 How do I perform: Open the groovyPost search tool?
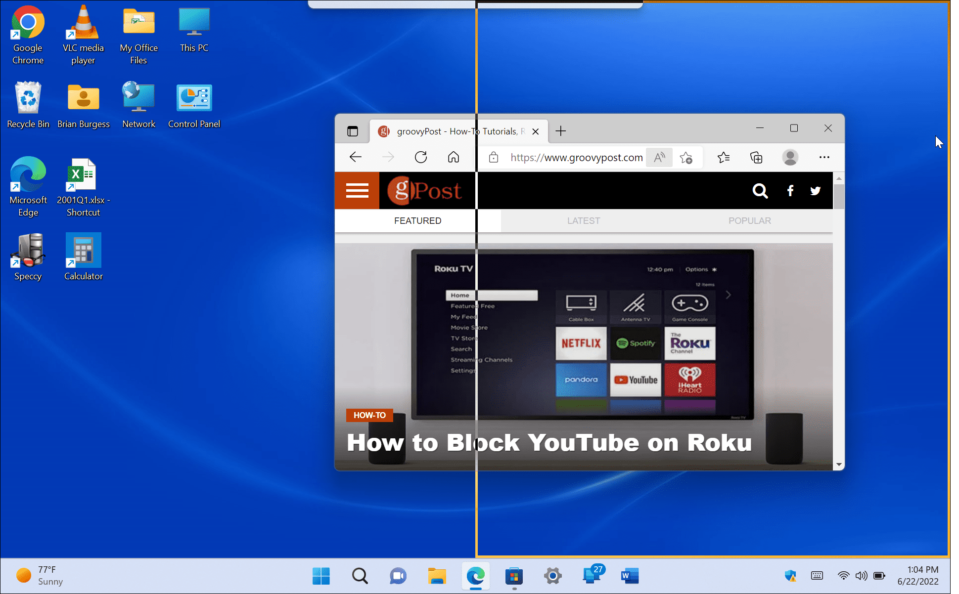[x=760, y=191]
